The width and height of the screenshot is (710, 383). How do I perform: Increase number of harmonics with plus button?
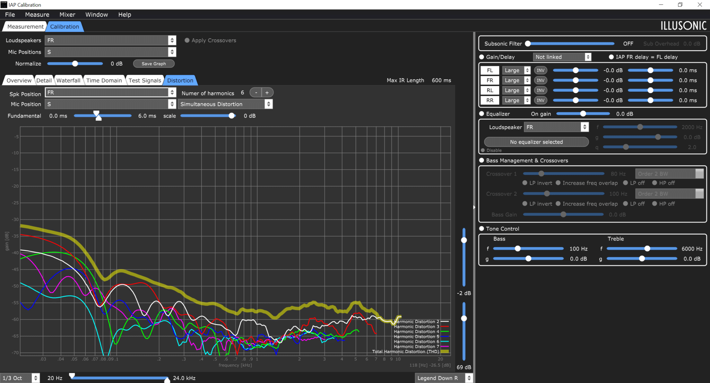point(267,93)
